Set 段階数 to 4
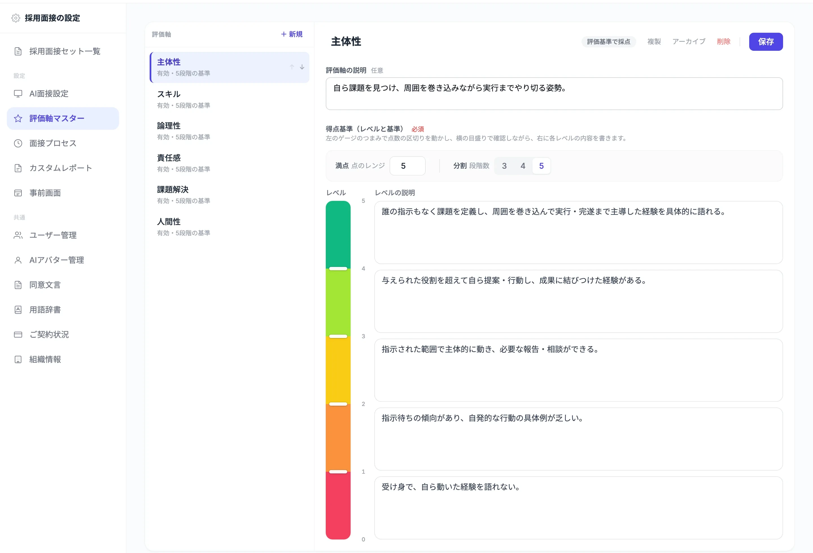Image resolution: width=813 pixels, height=553 pixels. tap(523, 166)
